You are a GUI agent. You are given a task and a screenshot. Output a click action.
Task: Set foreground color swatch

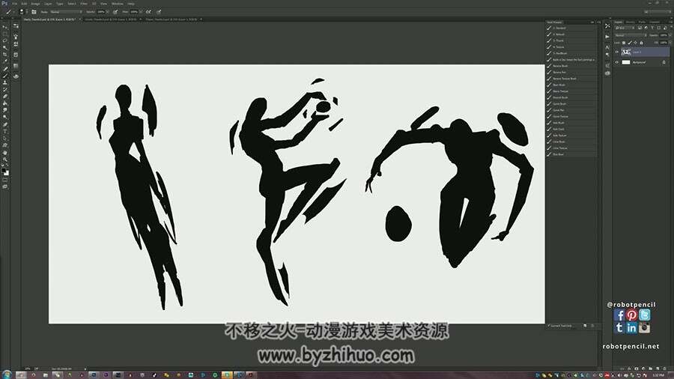[x=4, y=171]
